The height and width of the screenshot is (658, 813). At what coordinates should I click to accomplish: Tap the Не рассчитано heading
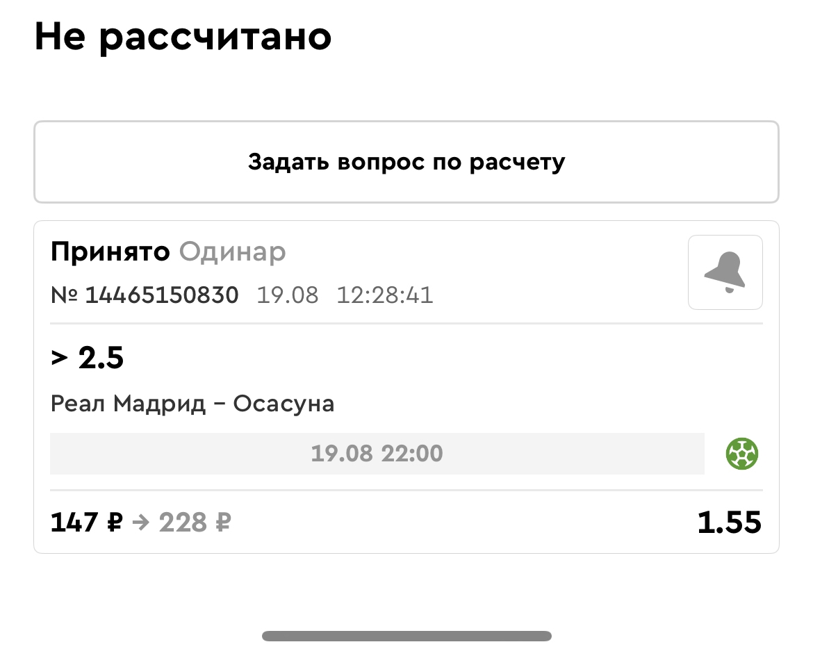(183, 38)
